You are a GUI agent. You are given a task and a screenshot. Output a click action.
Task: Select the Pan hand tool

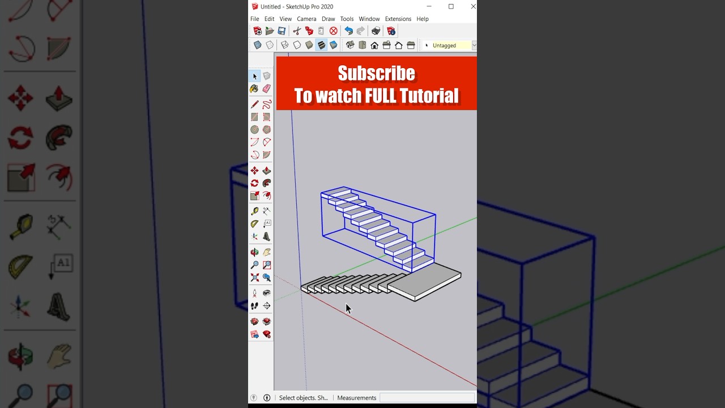(267, 252)
